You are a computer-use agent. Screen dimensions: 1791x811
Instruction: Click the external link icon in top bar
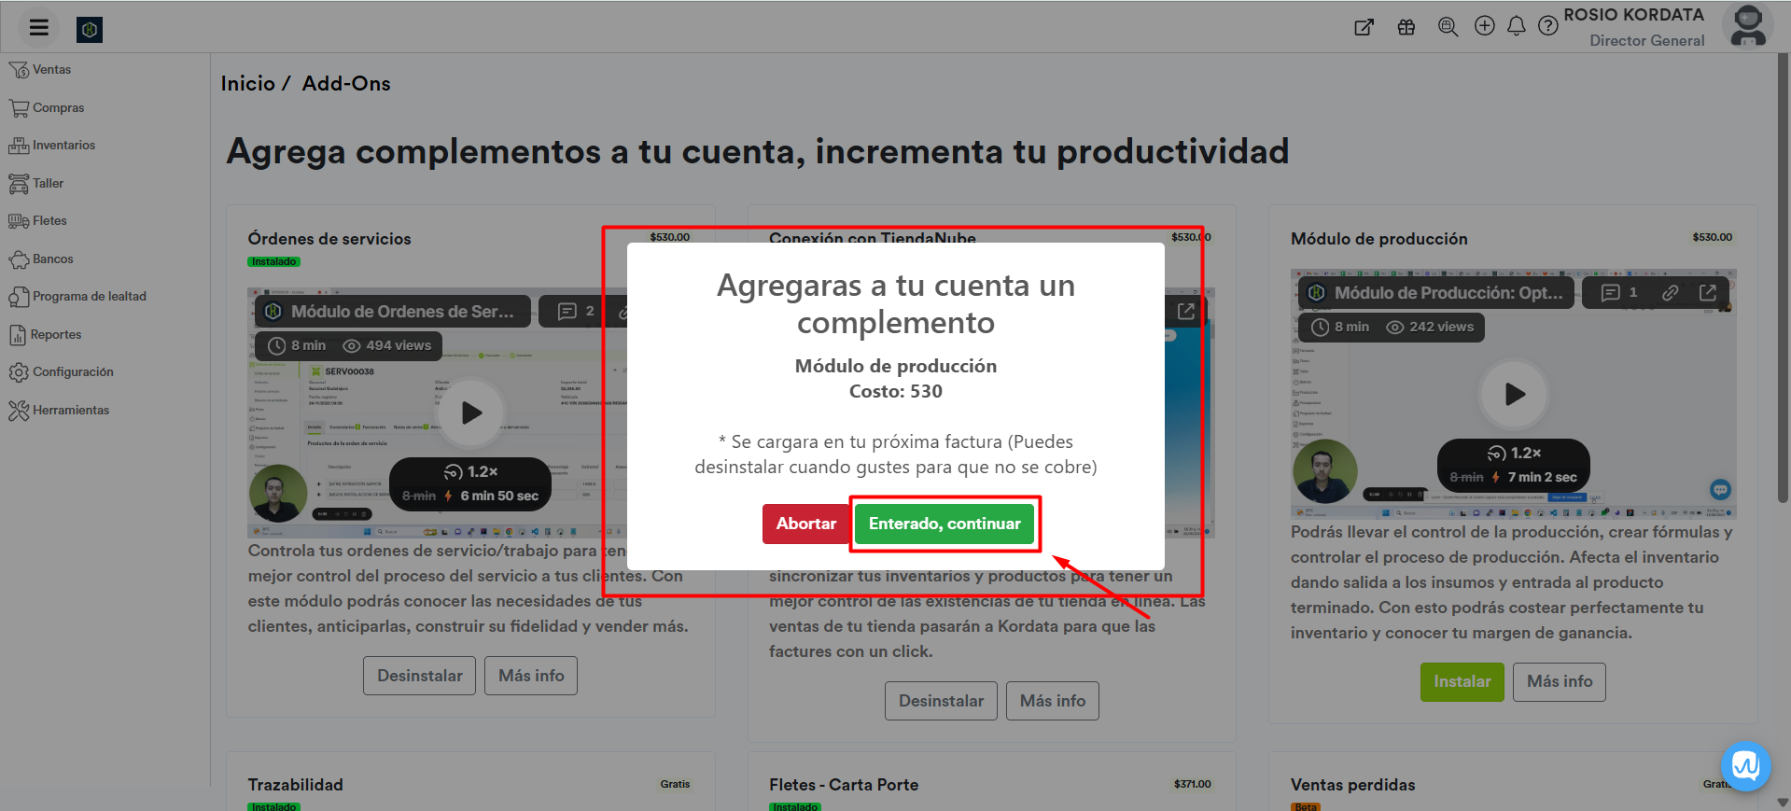click(x=1364, y=27)
